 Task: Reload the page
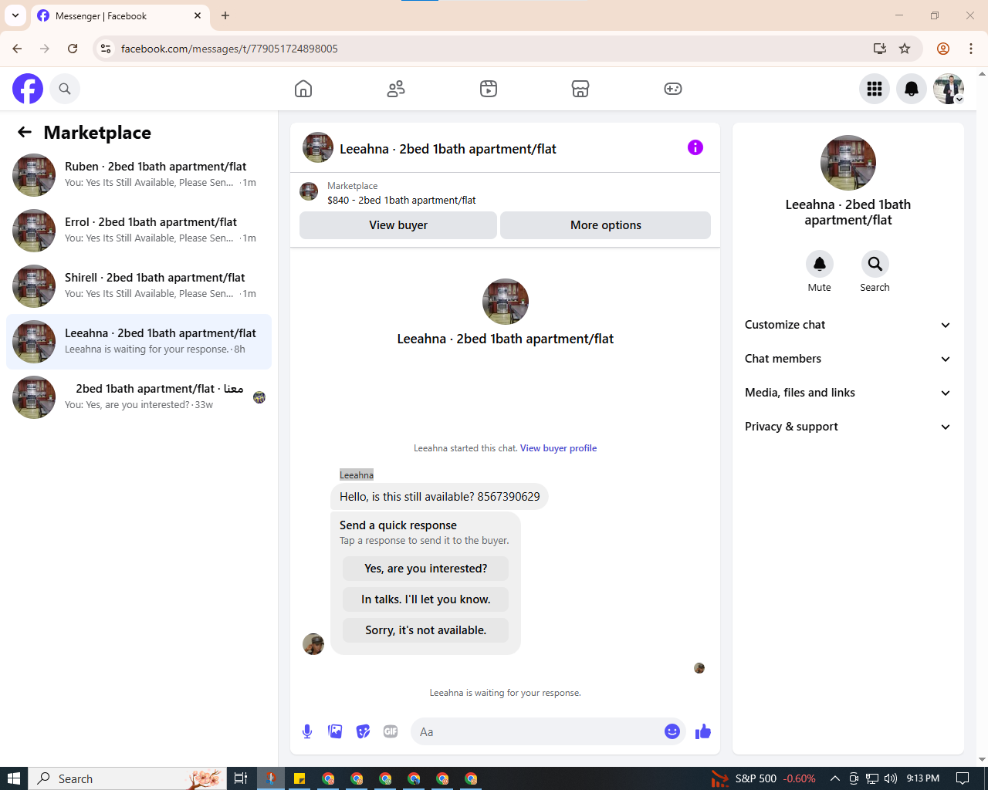pyautogui.click(x=73, y=49)
